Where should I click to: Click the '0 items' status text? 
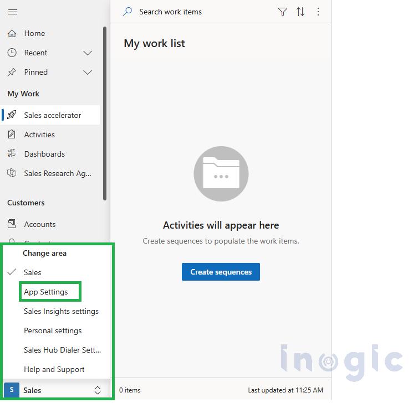(x=130, y=390)
